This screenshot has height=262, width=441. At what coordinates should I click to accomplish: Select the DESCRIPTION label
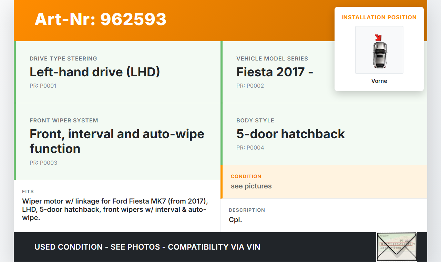(x=247, y=210)
